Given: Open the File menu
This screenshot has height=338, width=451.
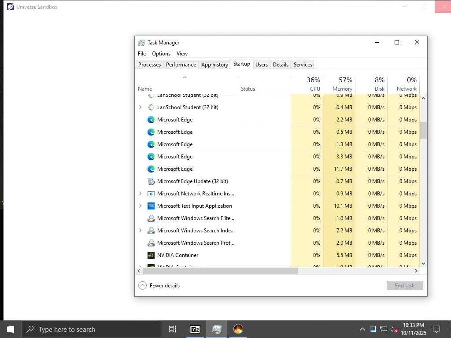Looking at the screenshot, I should pyautogui.click(x=142, y=54).
